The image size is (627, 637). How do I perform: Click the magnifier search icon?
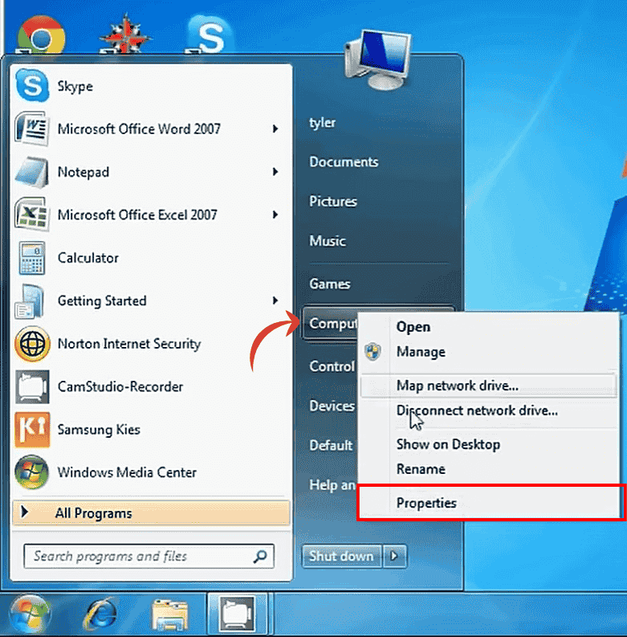point(260,556)
